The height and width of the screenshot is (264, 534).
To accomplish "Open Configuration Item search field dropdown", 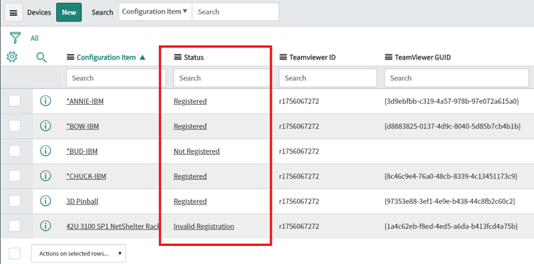I will click(x=155, y=11).
